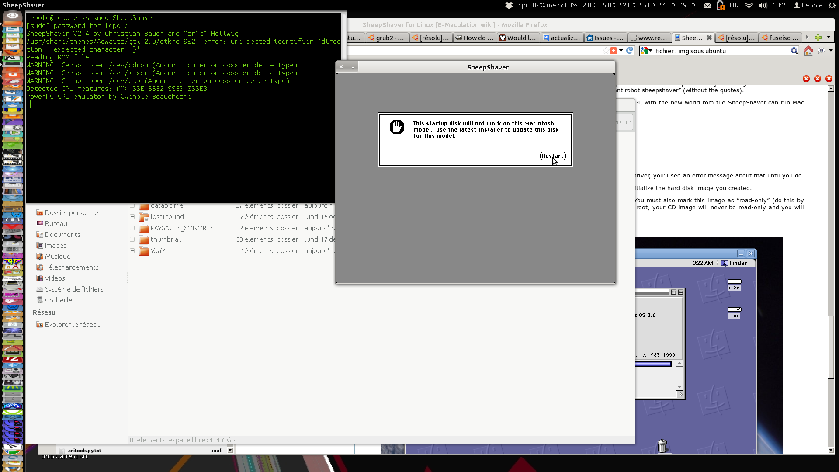839x472 pixels.
Task: Expand the thumbnail folder row
Action: [x=132, y=239]
